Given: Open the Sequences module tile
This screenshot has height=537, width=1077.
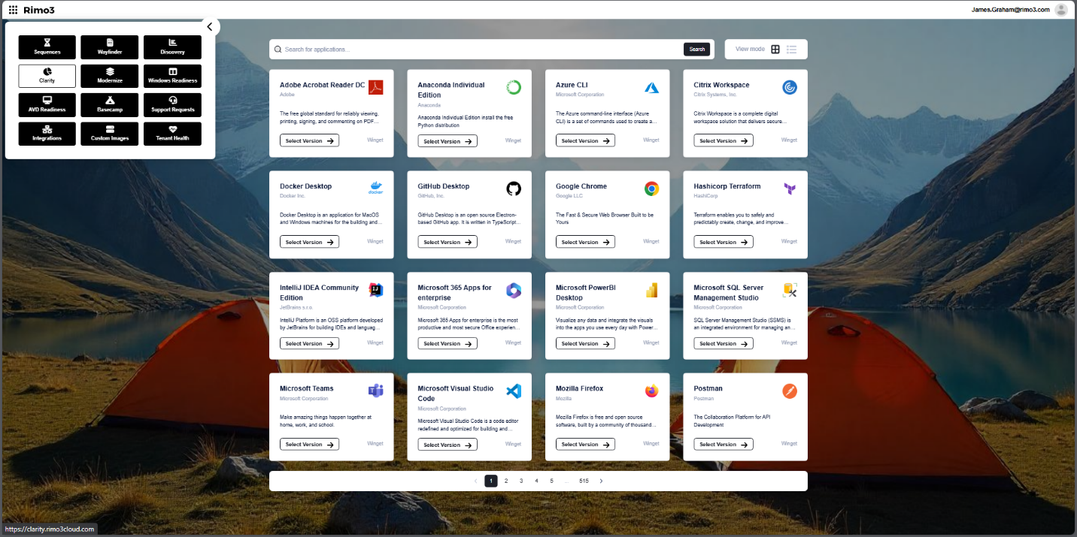Looking at the screenshot, I should point(47,47).
